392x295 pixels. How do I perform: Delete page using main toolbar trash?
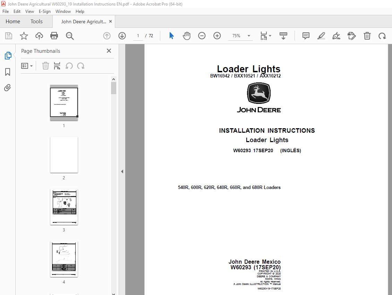[x=367, y=36]
